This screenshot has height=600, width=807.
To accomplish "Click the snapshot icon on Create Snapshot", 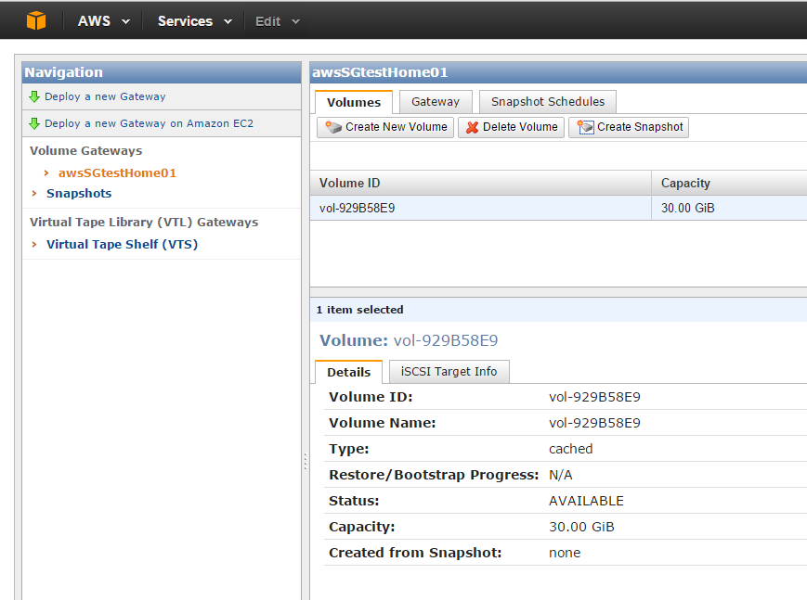I will click(x=585, y=127).
